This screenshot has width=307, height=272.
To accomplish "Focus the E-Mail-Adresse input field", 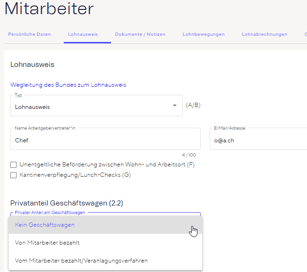I will click(x=259, y=140).
